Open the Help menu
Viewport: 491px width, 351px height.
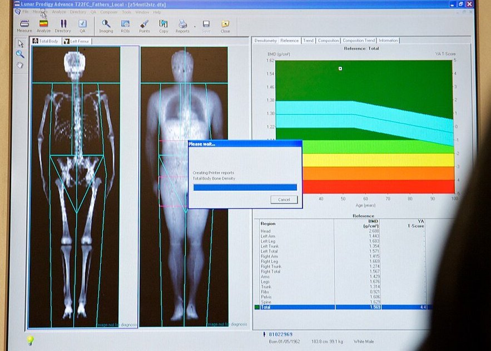coord(157,12)
